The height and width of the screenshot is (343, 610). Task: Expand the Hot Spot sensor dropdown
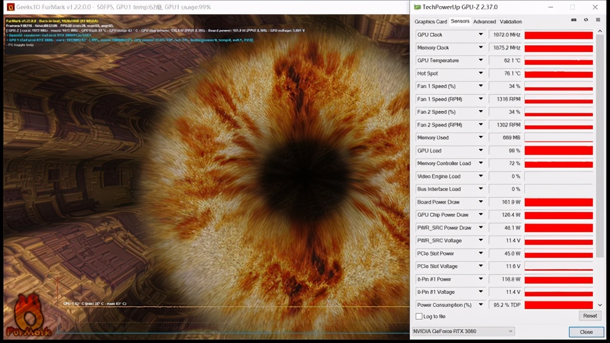pyautogui.click(x=481, y=73)
